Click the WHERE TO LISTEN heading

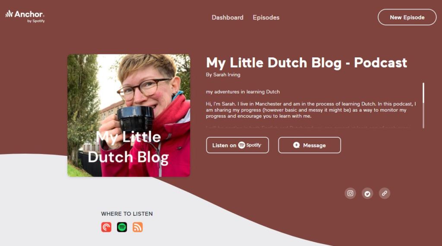(127, 214)
